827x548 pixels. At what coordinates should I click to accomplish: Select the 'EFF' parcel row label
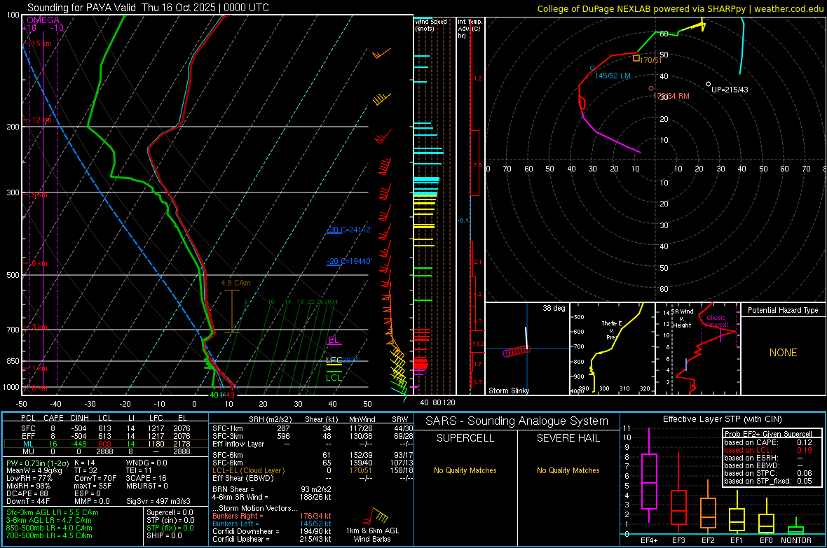point(28,436)
